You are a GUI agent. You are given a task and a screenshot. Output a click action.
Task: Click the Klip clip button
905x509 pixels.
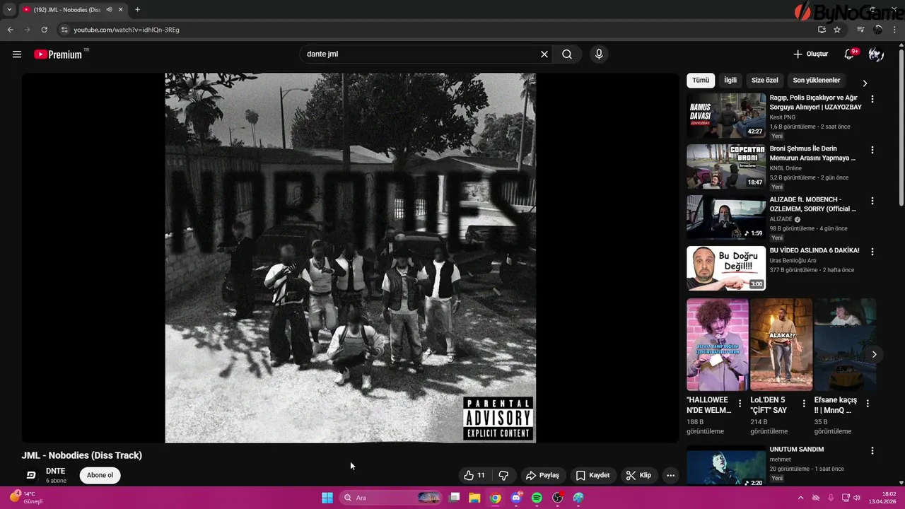638,475
